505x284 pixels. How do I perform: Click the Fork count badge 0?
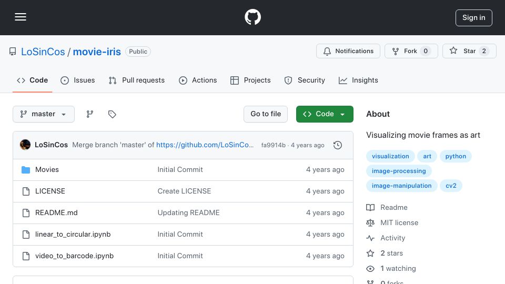pos(426,51)
